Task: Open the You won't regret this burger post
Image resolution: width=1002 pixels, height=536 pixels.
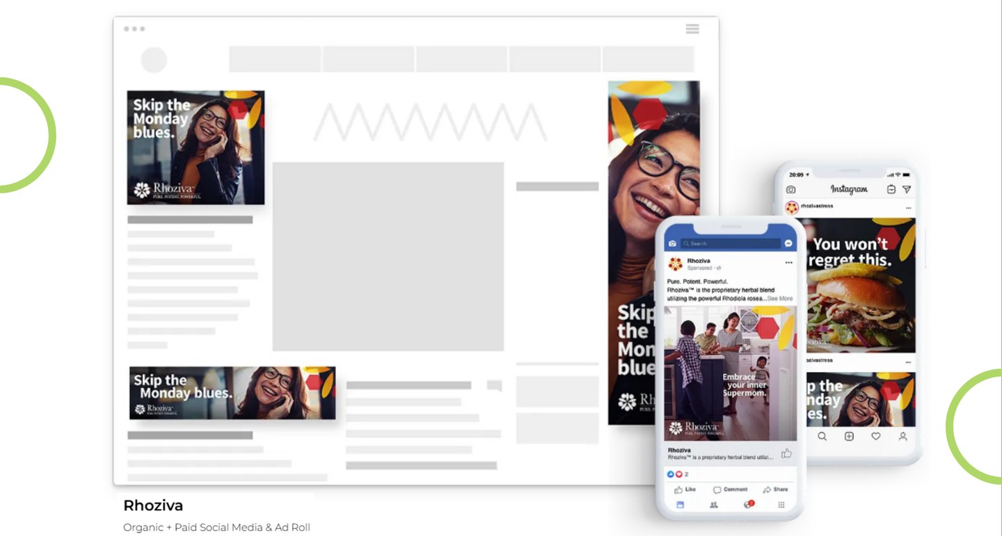Action: click(861, 285)
